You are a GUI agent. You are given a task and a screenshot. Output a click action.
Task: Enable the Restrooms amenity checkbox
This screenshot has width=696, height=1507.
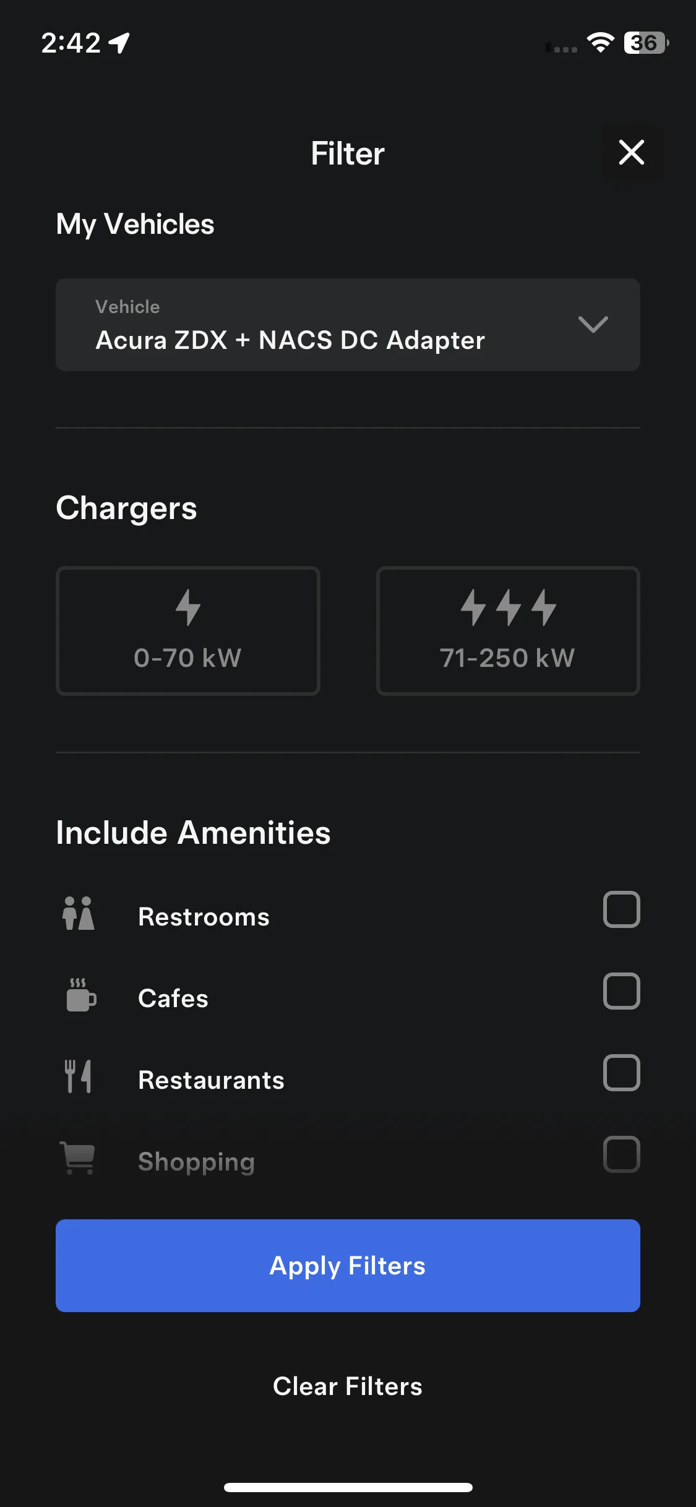[621, 909]
